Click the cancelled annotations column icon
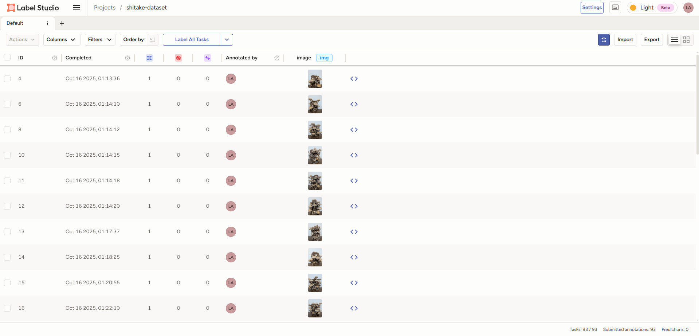This screenshot has height=336, width=699. (178, 58)
